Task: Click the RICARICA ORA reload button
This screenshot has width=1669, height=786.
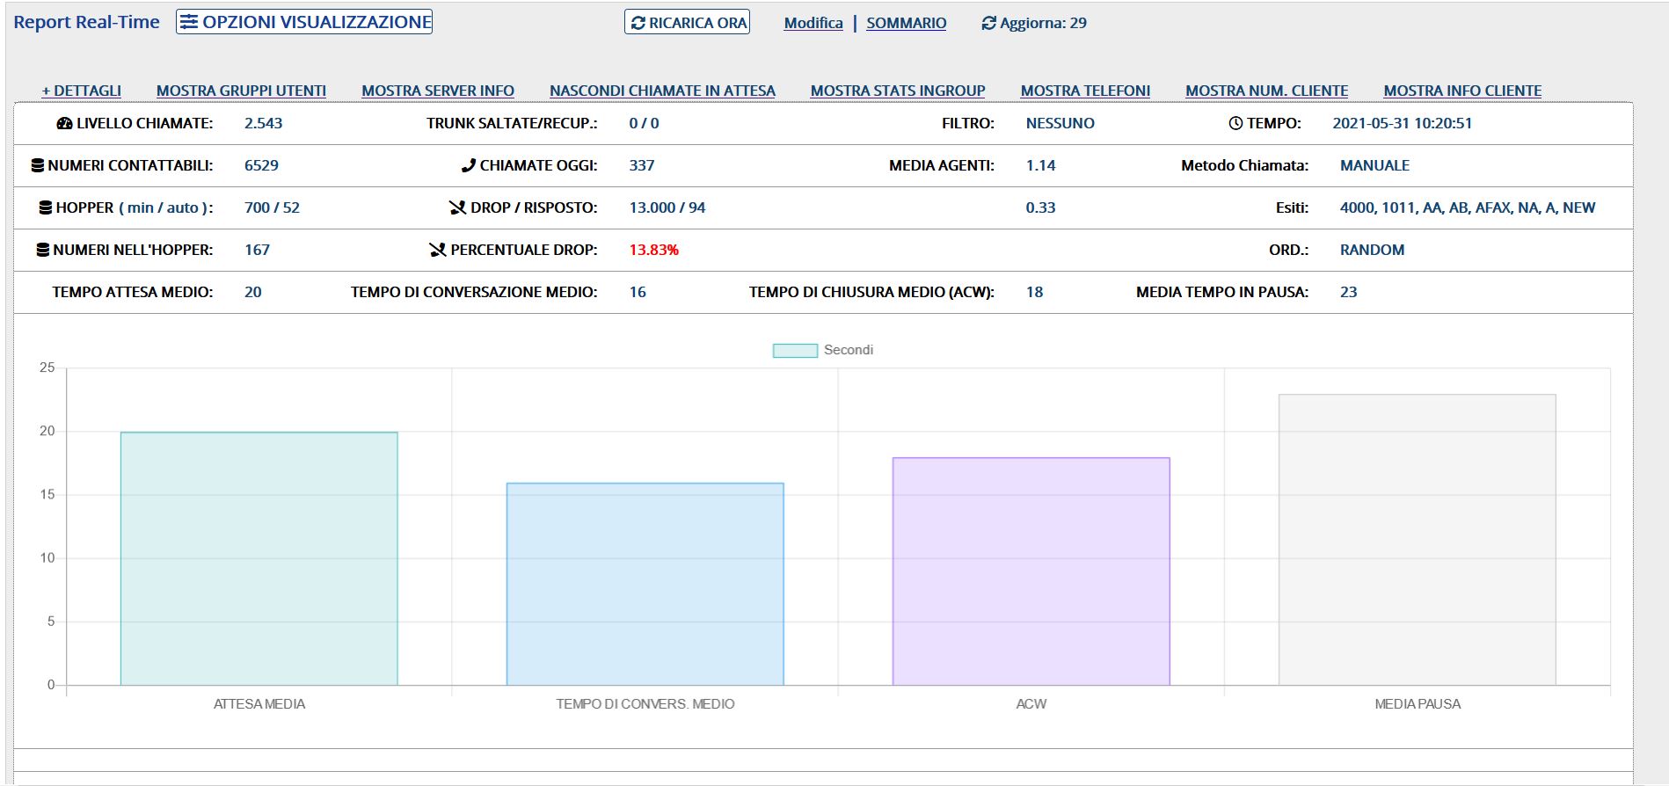Action: [x=687, y=23]
